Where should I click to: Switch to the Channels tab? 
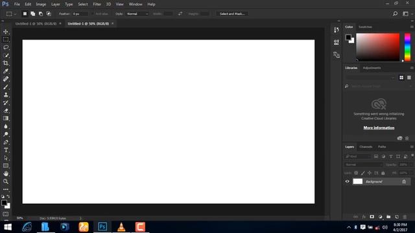coord(366,147)
